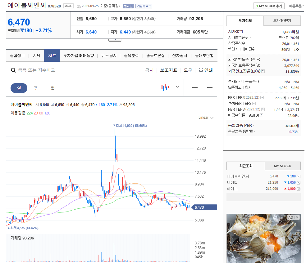
Task: Open the candlestick chart type icon
Action: click(165, 87)
